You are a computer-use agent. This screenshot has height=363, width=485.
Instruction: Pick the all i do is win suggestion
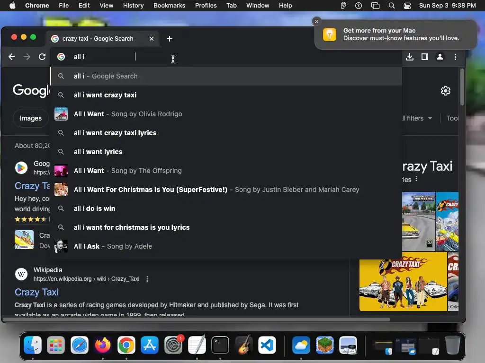[226, 208]
